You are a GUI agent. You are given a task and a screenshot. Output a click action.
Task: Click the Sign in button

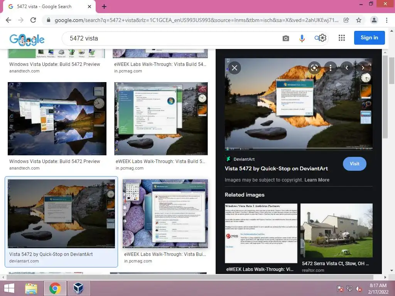[369, 38]
